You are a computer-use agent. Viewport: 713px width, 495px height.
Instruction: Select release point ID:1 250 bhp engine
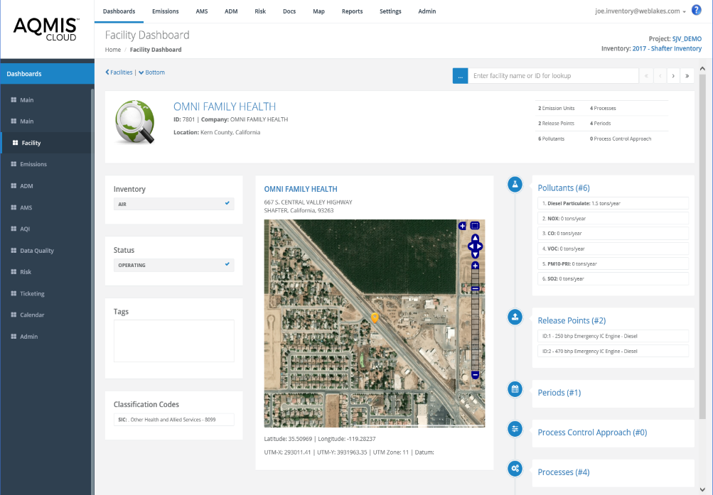613,336
